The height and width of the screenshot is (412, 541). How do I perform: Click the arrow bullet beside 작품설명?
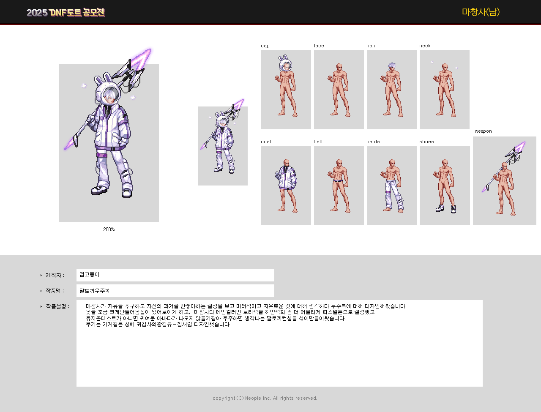point(41,307)
